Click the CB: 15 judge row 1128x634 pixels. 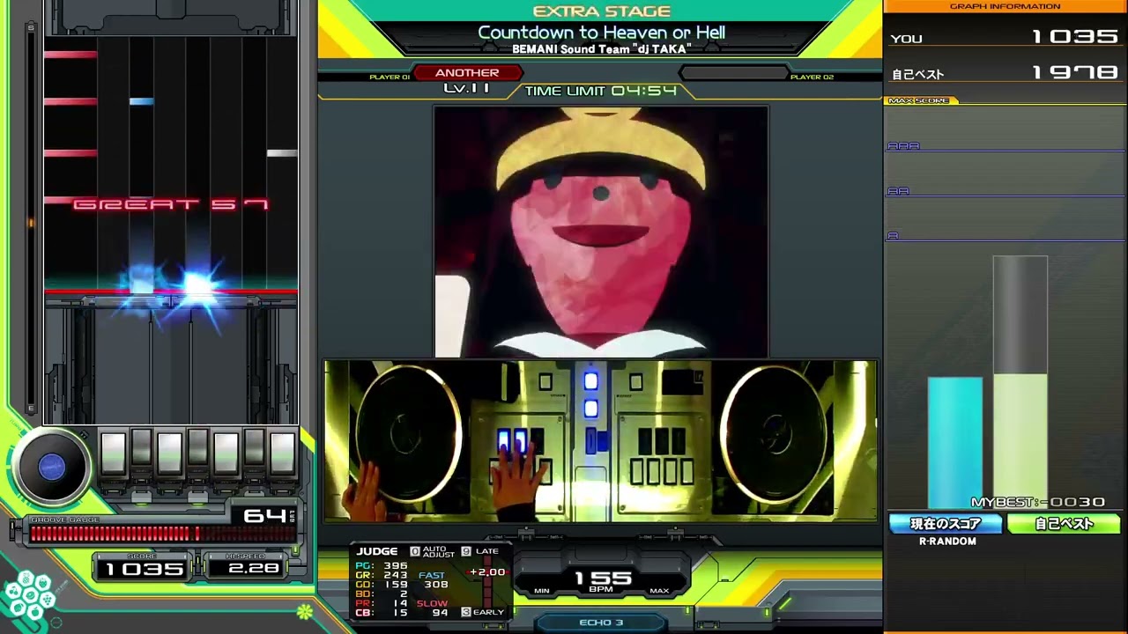(382, 613)
